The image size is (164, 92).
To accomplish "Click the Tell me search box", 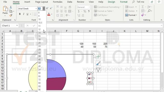I will click(138, 2).
